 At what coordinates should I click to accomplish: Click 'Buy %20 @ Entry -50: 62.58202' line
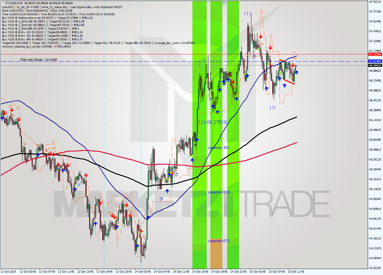(42, 36)
